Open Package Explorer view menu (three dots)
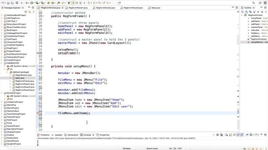 tap(33, 12)
